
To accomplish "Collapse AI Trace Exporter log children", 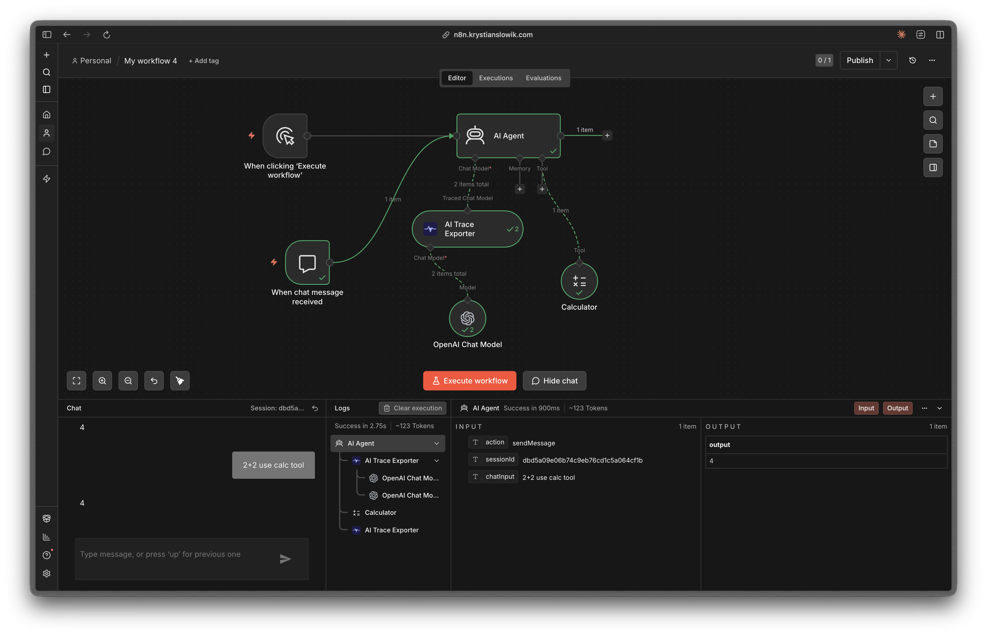I will 437,460.
